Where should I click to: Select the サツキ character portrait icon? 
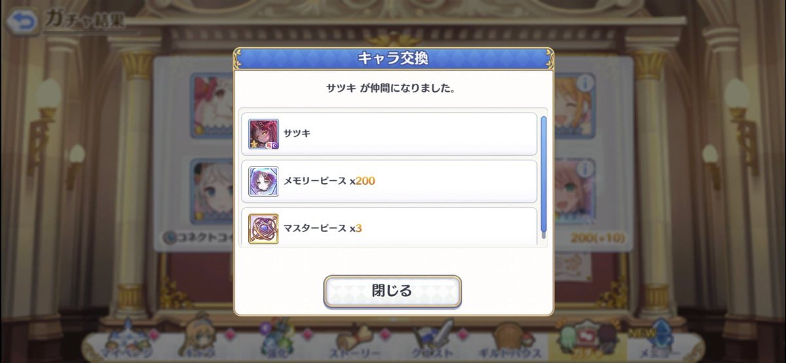tap(263, 134)
